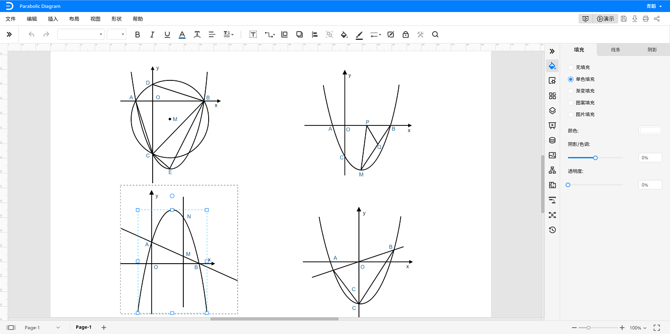The image size is (670, 334).
Task: Open paragraph alignment options
Action: [x=212, y=34]
